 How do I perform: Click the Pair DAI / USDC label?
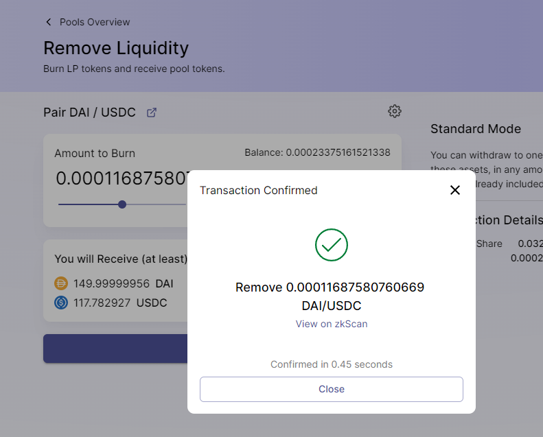tap(89, 113)
